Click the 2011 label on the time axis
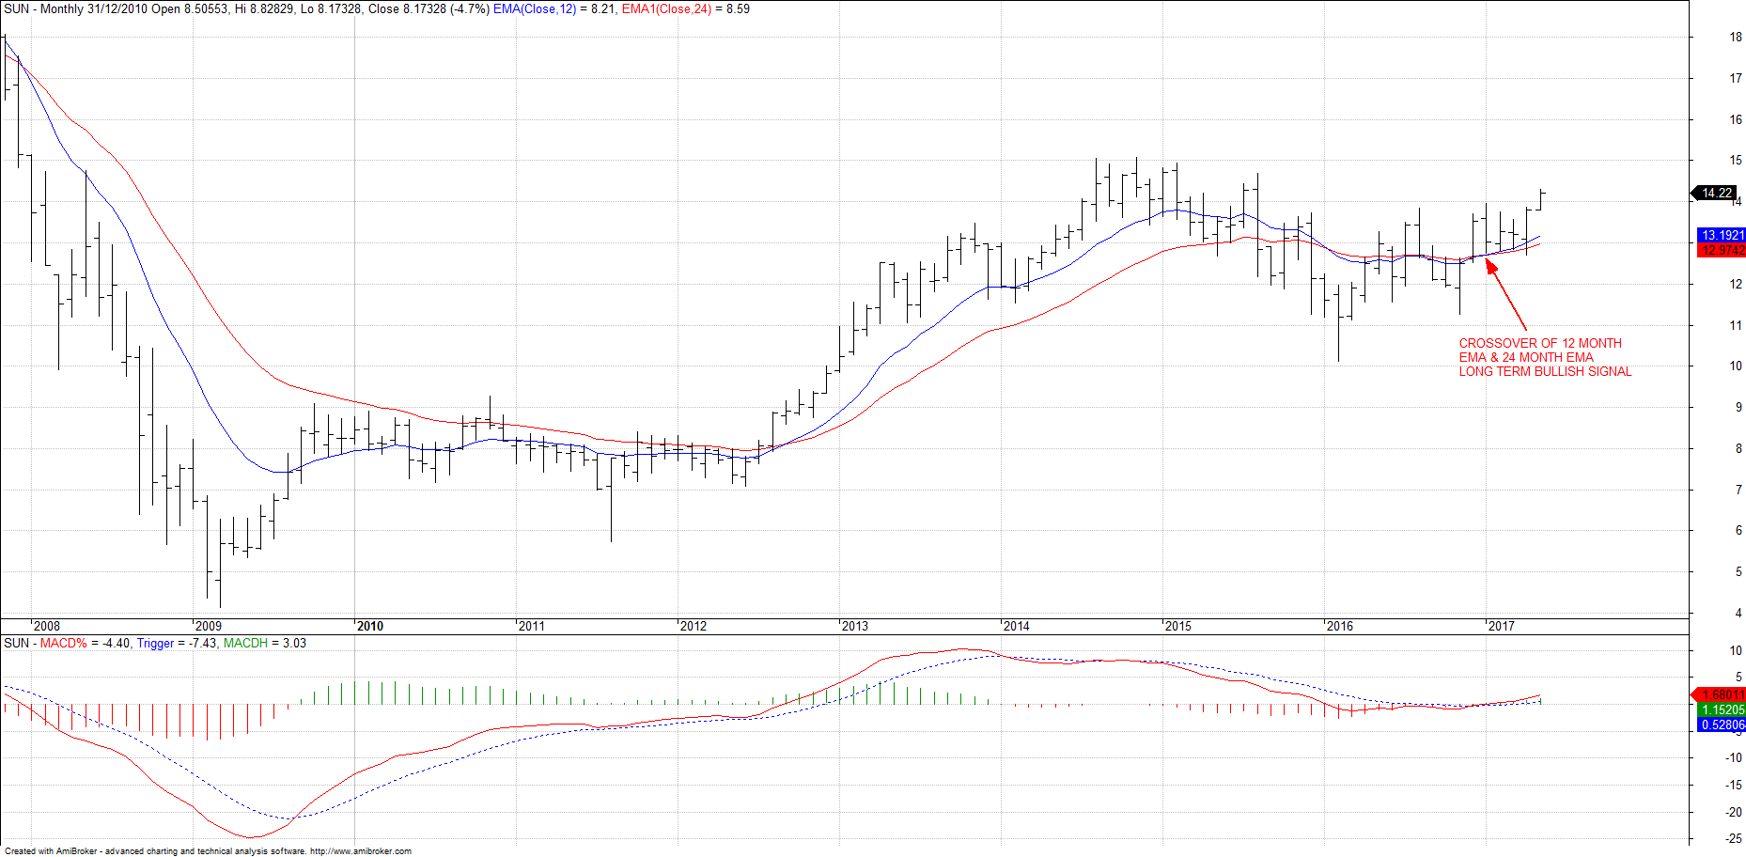1746x857 pixels. pos(531,626)
